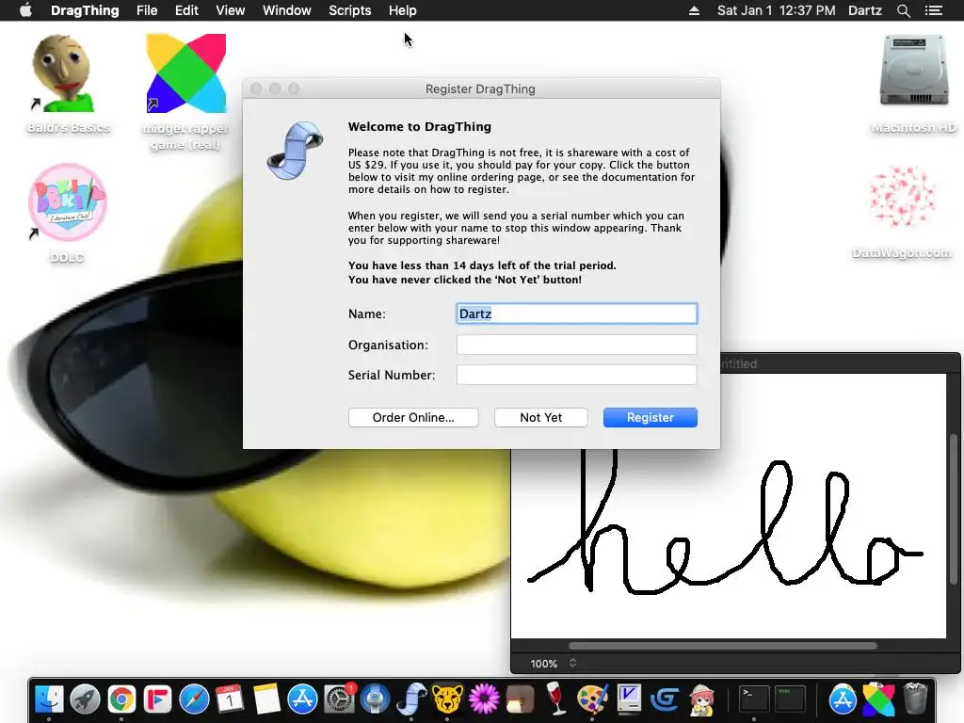Open the second dark terminal icon in Dock
The width and height of the screenshot is (964, 723).
point(790,699)
